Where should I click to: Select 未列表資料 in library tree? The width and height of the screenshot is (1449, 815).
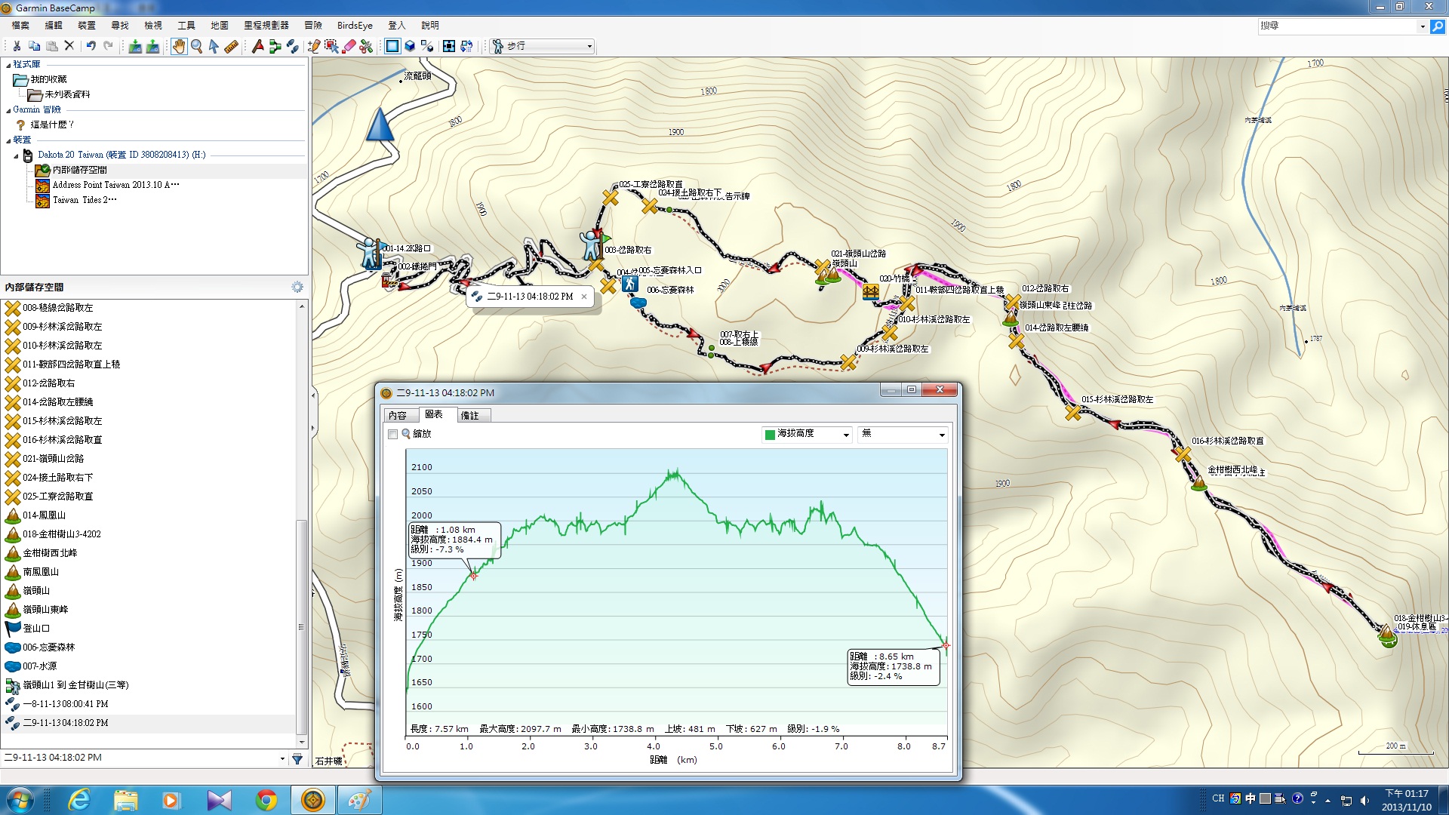67,94
